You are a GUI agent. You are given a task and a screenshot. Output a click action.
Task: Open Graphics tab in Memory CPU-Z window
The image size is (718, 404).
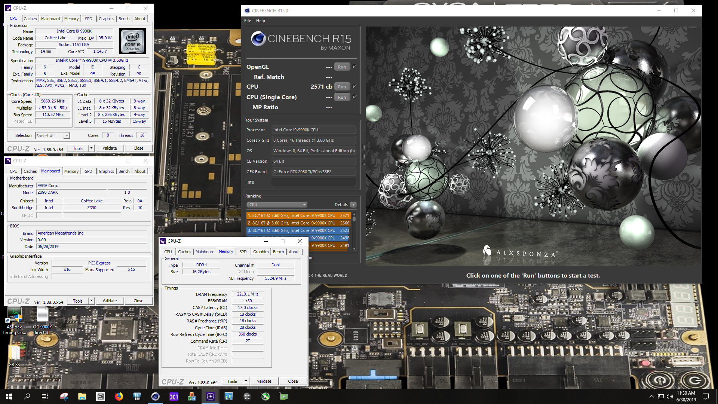pyautogui.click(x=261, y=252)
